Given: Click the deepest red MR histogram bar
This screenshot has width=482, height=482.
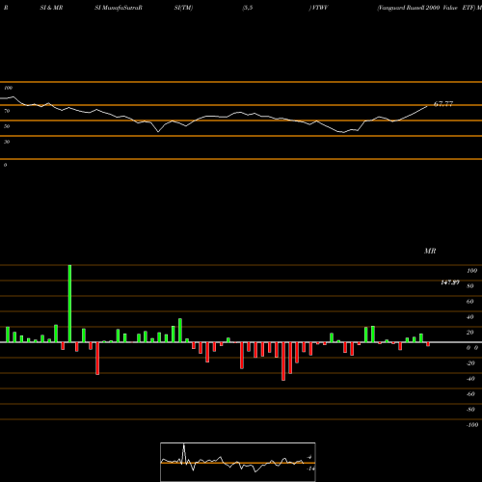Looking at the screenshot, I should (283, 361).
